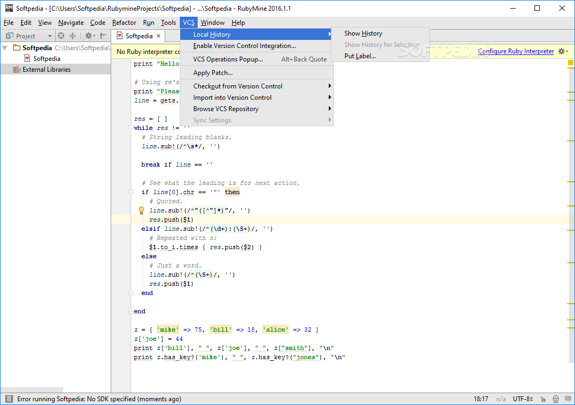Click the Ruby file icon for Softpedia in tree
575x405 pixels.
27,58
